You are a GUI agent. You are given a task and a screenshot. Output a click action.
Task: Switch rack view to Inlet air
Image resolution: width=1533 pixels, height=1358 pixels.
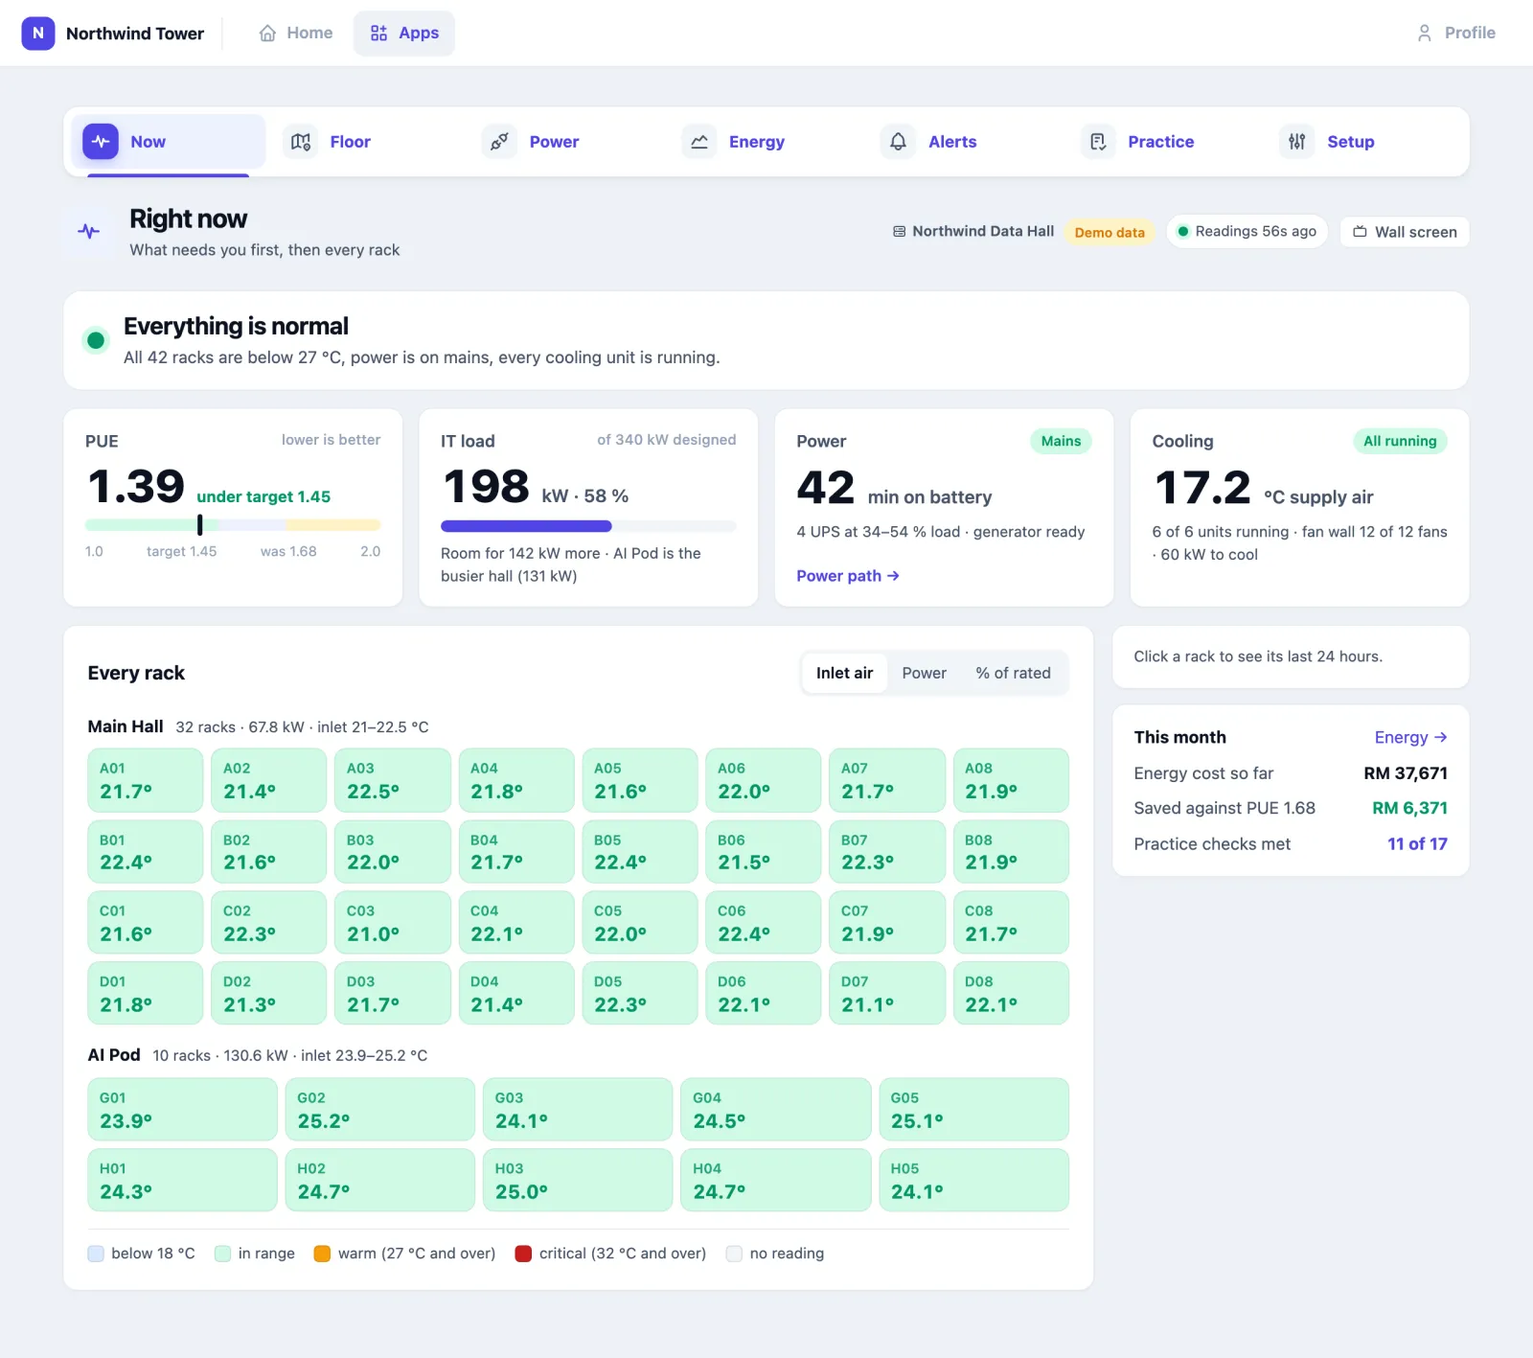[x=844, y=673]
